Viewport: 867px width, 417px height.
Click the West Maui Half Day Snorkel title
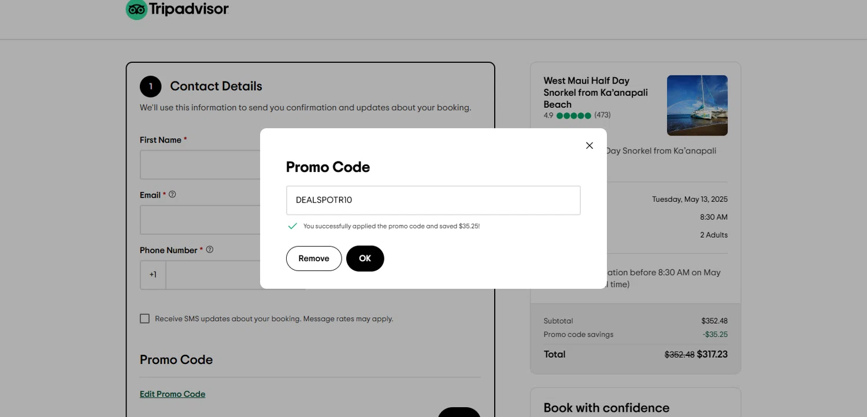tap(595, 92)
